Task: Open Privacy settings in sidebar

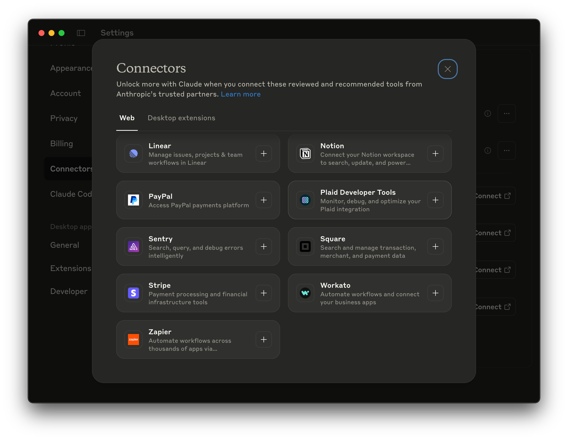Action: click(x=64, y=118)
